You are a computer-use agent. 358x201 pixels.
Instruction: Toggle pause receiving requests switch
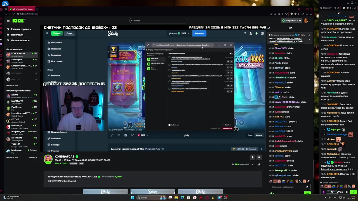coord(231,53)
